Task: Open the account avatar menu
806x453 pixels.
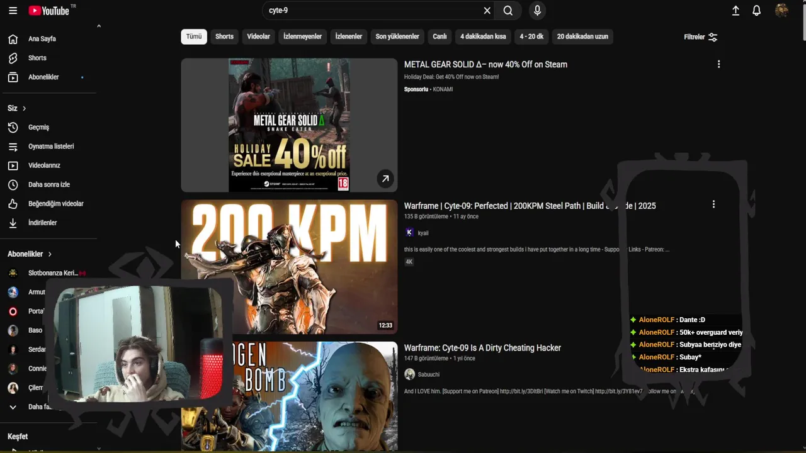Action: 781,11
